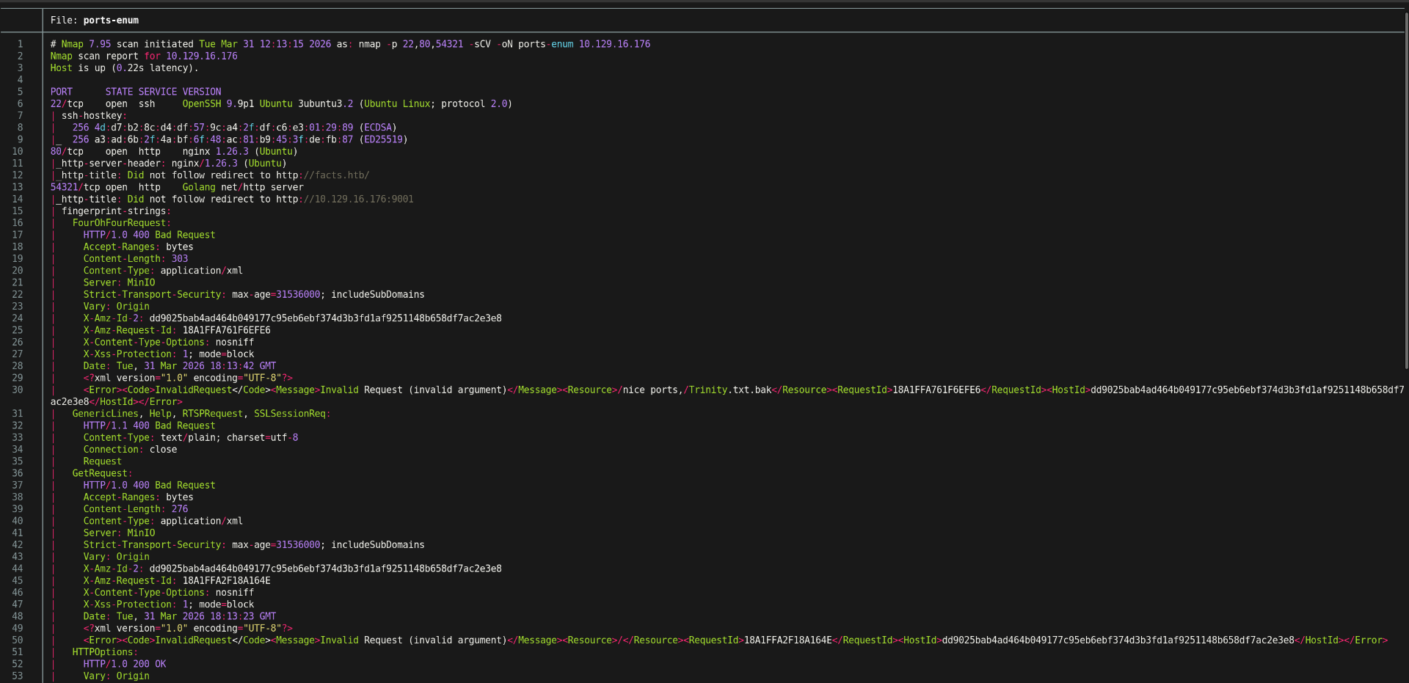Click the '//facts.htb/' redirect URL
The width and height of the screenshot is (1409, 683).
(x=336, y=175)
